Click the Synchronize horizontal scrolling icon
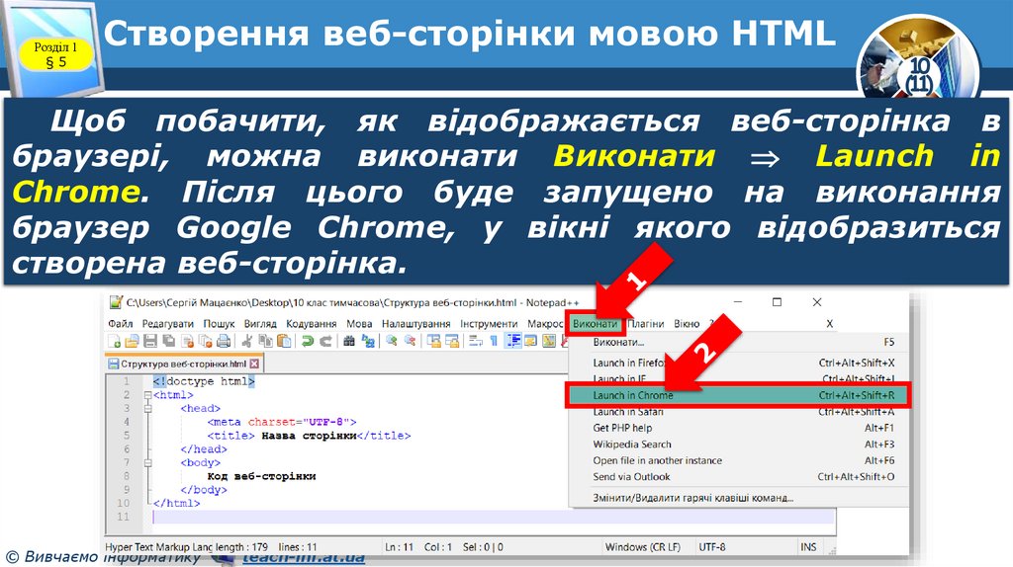 tap(451, 341)
